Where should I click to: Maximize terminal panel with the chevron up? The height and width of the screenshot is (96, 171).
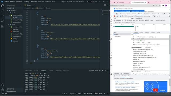click(x=106, y=70)
